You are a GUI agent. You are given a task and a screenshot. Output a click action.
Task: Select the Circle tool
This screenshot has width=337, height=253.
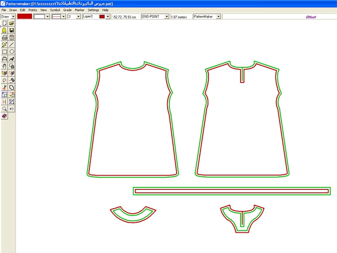point(12,52)
